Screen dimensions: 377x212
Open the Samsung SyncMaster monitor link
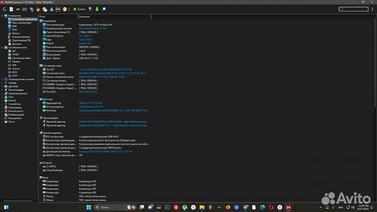(114, 110)
